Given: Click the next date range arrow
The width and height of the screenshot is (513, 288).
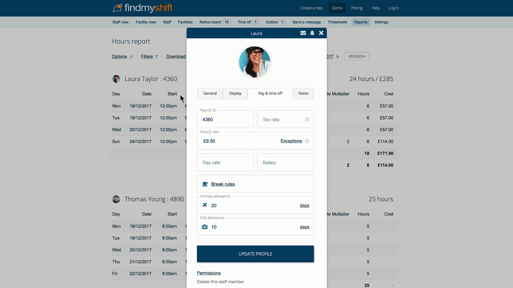Looking at the screenshot, I should point(338,57).
